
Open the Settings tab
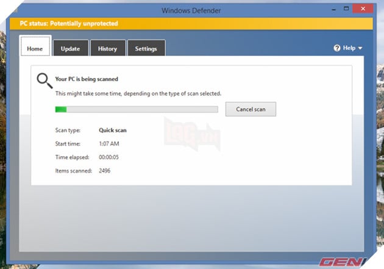[146, 49]
